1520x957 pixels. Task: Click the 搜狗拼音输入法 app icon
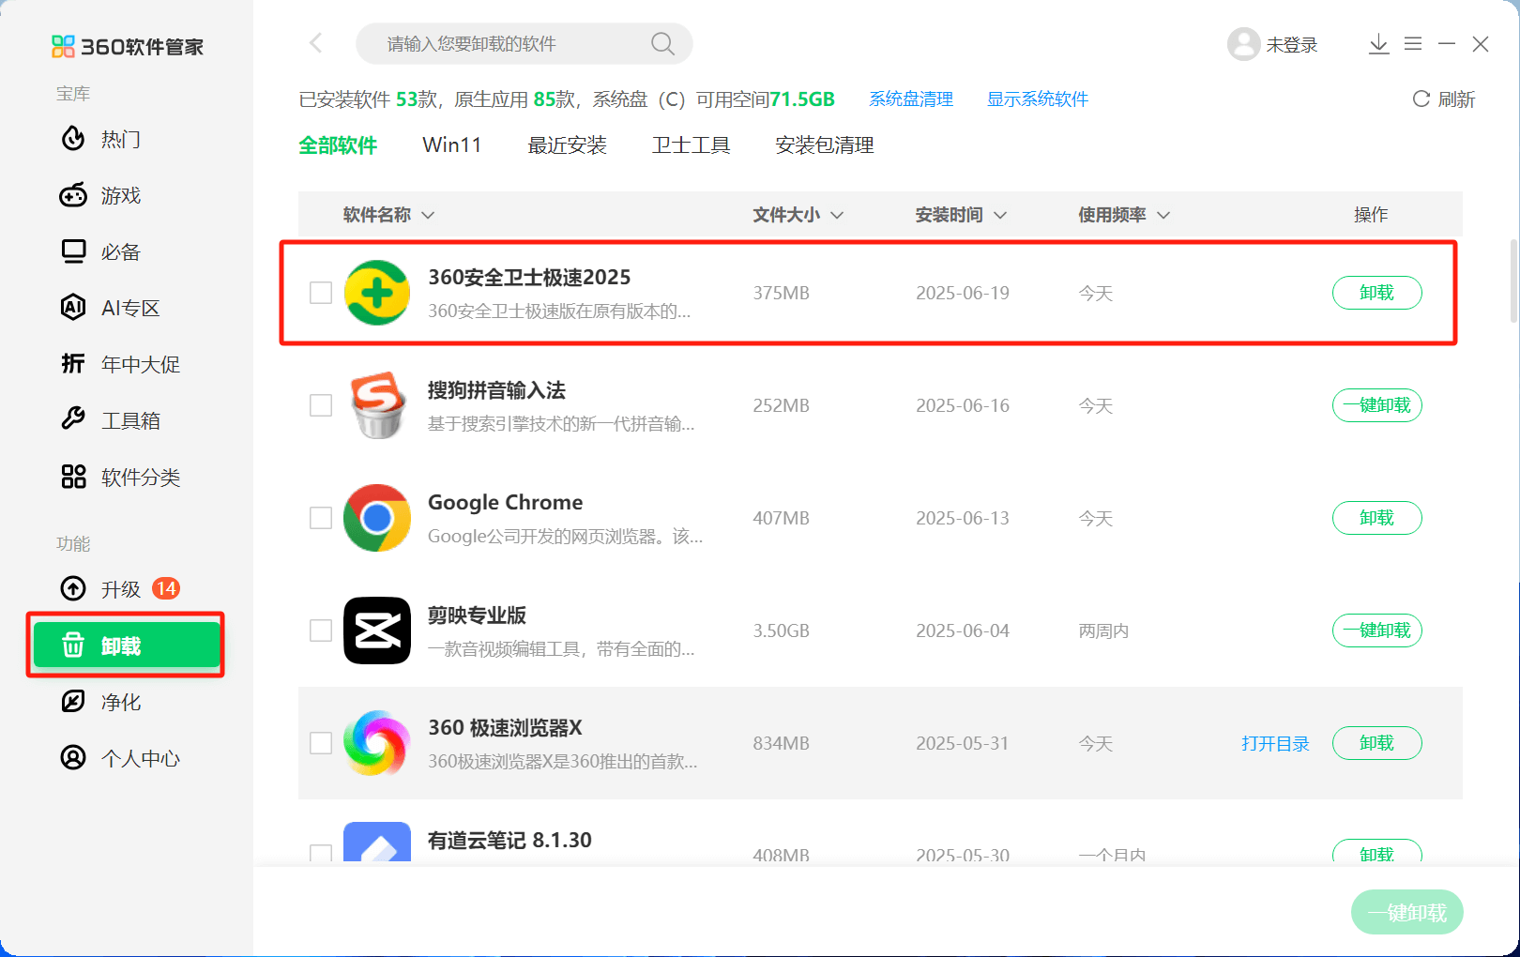[377, 405]
